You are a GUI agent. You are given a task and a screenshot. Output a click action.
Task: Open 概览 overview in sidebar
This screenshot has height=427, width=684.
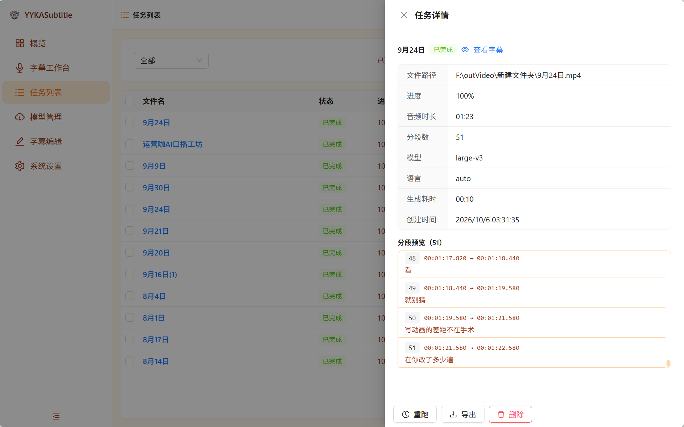pyautogui.click(x=56, y=43)
